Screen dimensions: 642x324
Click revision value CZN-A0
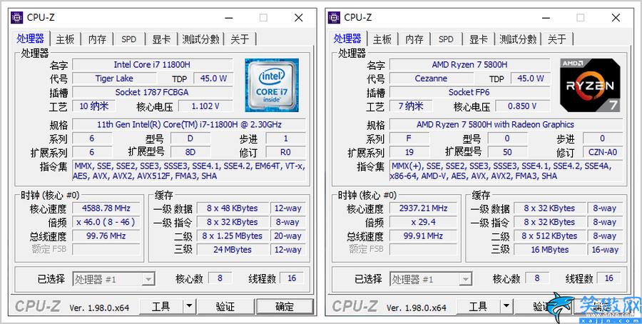click(603, 152)
